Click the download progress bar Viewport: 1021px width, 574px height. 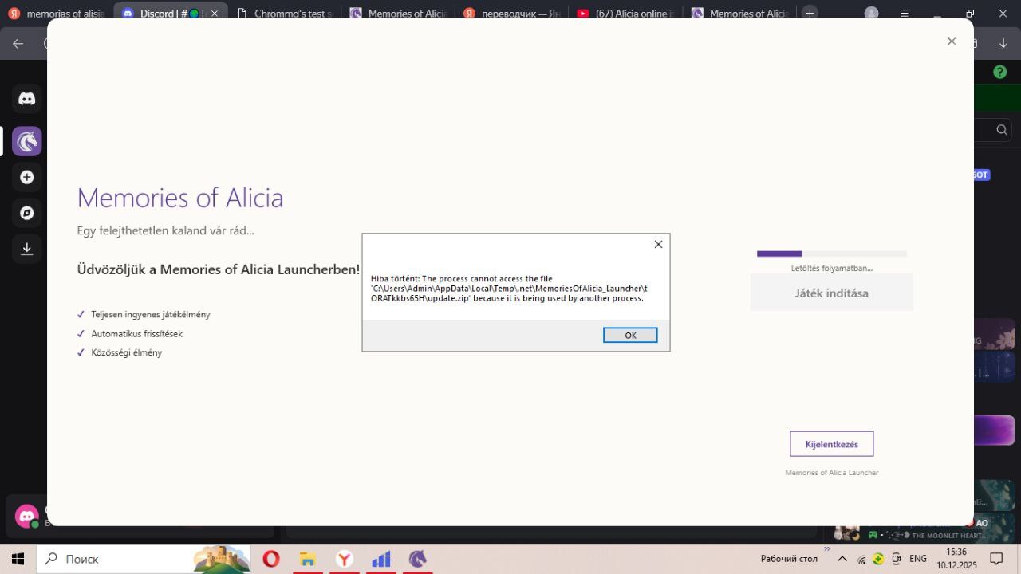click(831, 254)
